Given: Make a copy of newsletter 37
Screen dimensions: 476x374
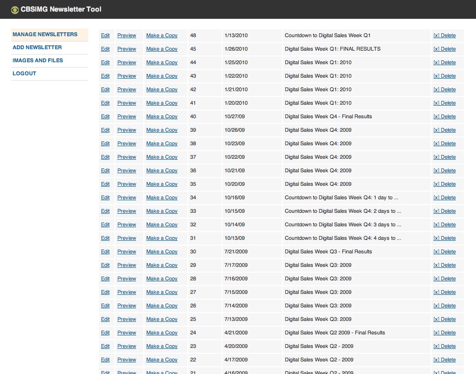Looking at the screenshot, I should click(162, 157).
